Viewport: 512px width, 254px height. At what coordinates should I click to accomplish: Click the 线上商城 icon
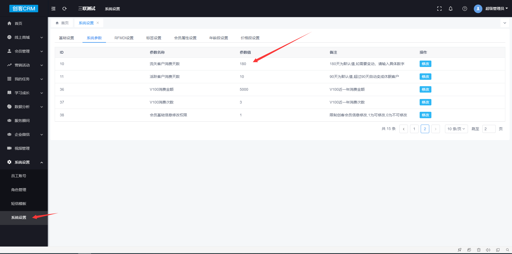[x=9, y=37]
